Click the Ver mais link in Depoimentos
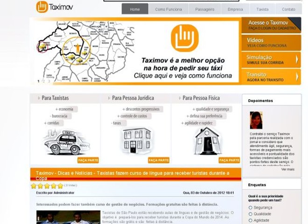 288,170
